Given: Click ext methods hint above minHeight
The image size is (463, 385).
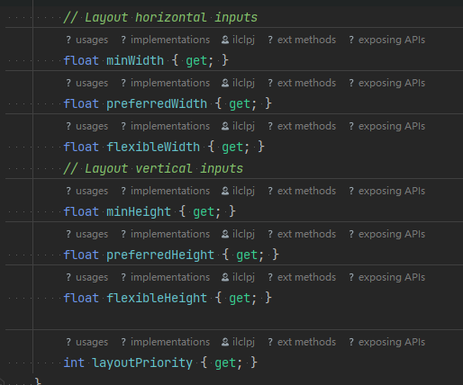Looking at the screenshot, I should coord(302,191).
